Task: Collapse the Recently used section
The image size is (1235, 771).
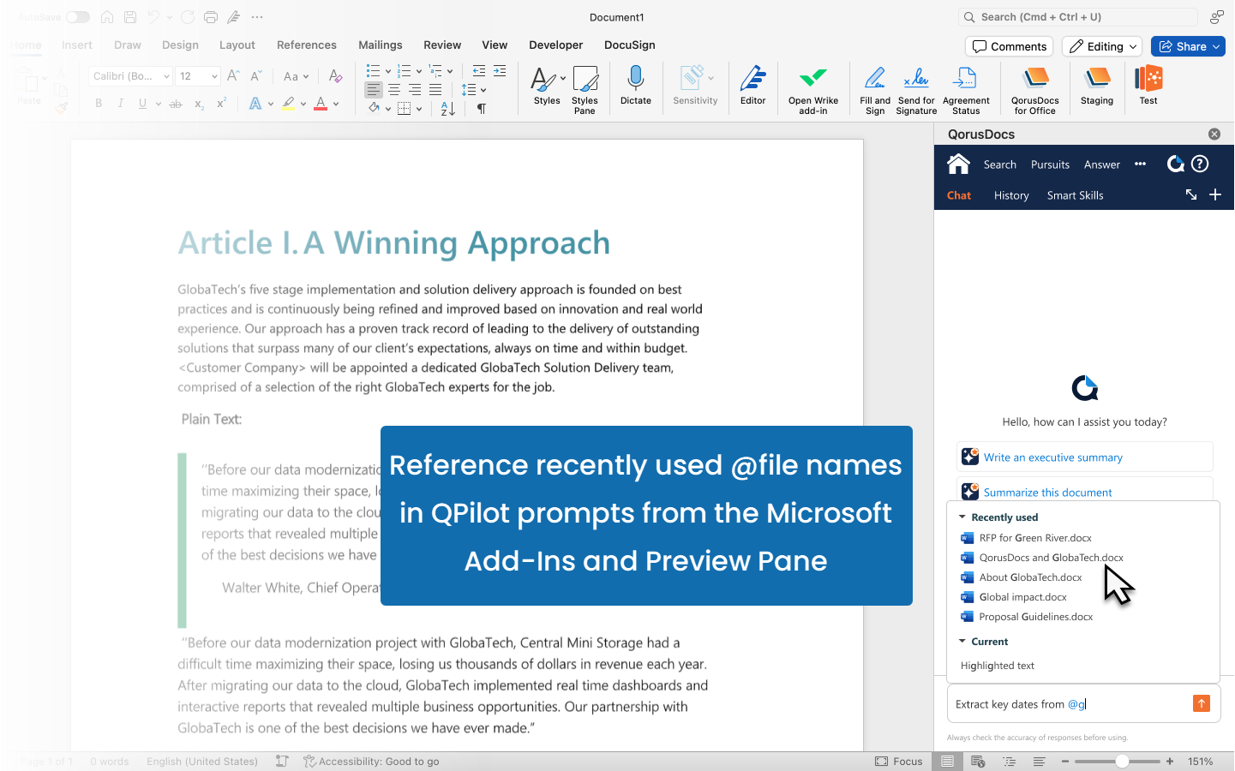Action: [x=962, y=517]
